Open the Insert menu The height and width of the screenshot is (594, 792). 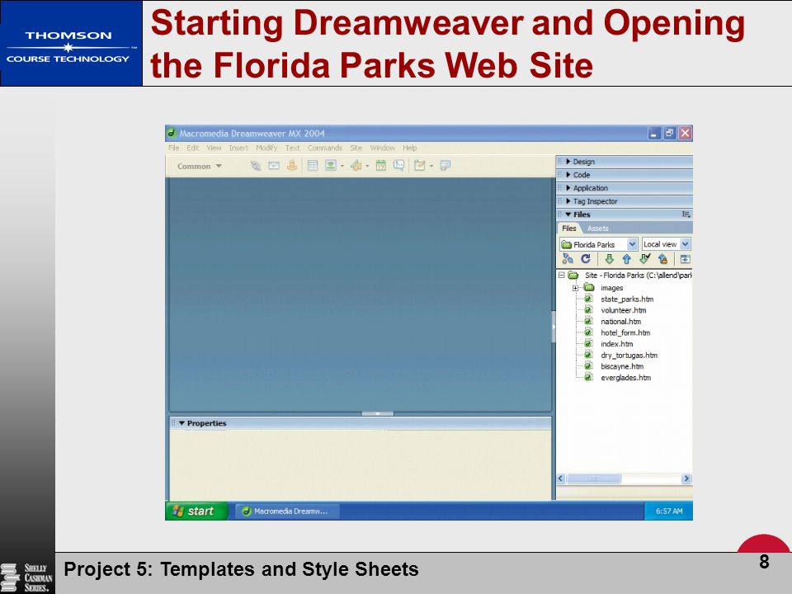point(238,148)
